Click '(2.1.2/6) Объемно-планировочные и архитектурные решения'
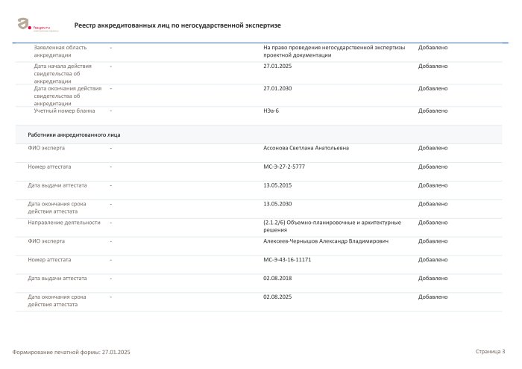This screenshot has height=369, width=522. (x=333, y=226)
